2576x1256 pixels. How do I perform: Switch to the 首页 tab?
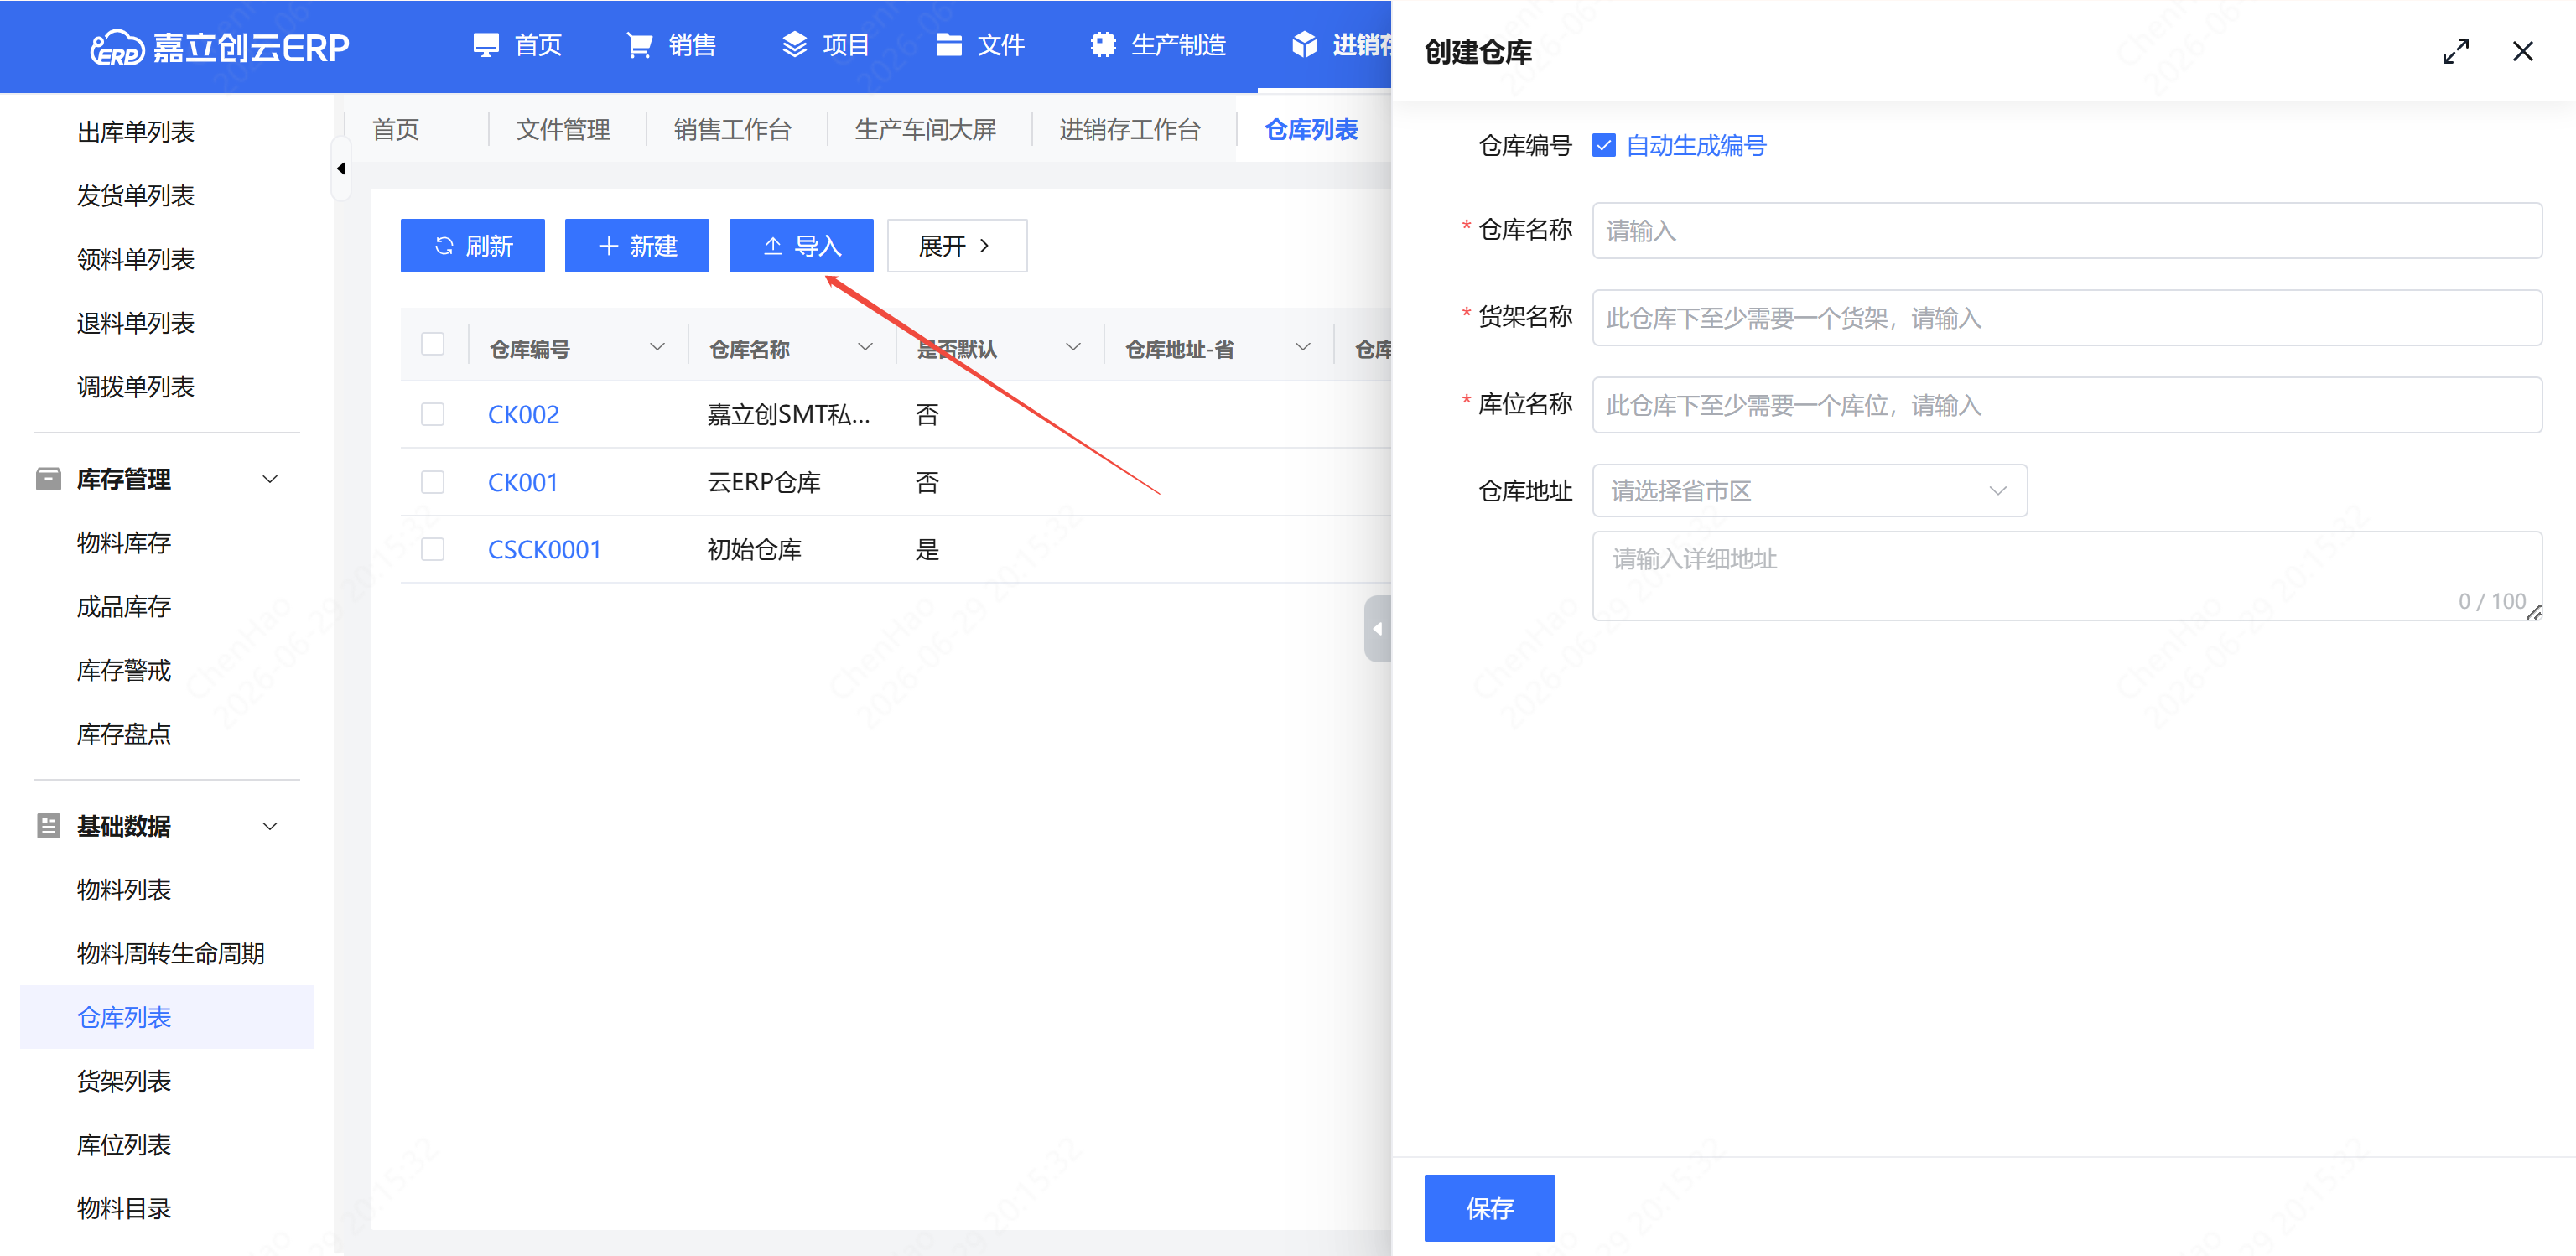(395, 130)
